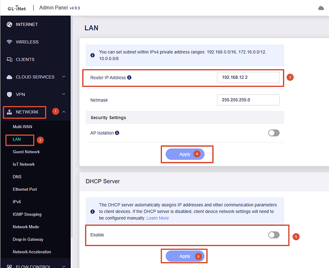This screenshot has height=268, width=329.
Task: Click the Clients devices icon
Action: pos(9,59)
